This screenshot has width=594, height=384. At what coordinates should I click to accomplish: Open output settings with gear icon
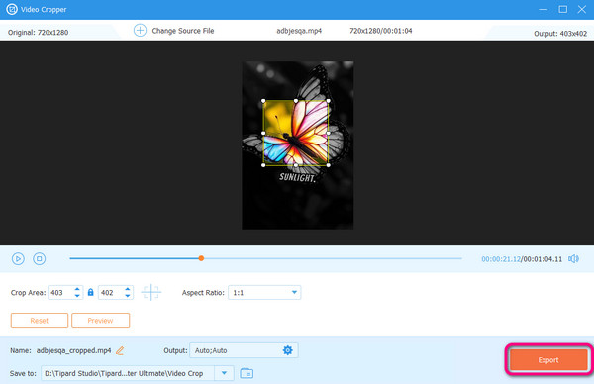tap(288, 350)
